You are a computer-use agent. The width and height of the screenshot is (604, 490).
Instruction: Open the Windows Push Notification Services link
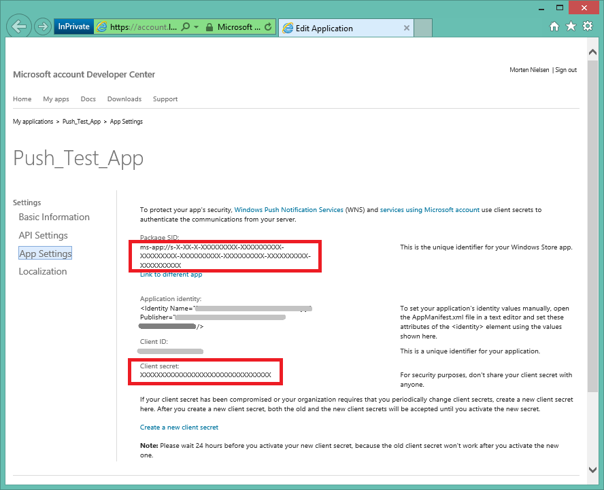289,210
